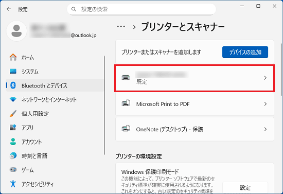This screenshot has height=194, width=283.
Task: Close the settings window
Action: tap(274, 6)
